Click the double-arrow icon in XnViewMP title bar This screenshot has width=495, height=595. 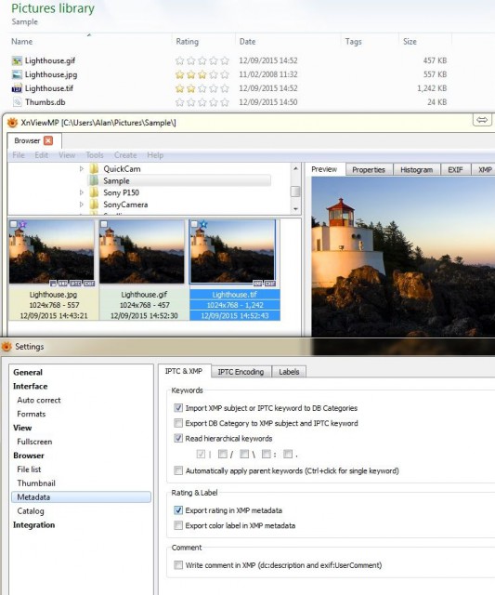coord(482,120)
